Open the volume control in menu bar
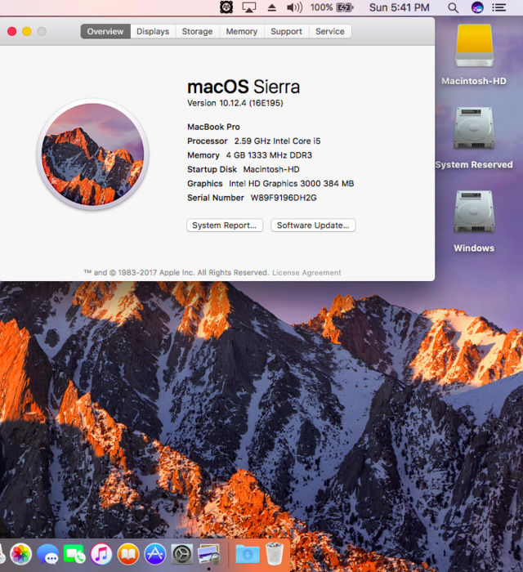The width and height of the screenshot is (523, 572). pyautogui.click(x=294, y=7)
